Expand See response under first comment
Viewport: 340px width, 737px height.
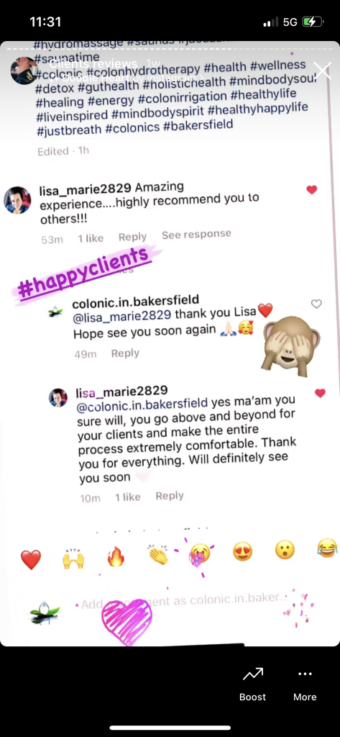tap(196, 234)
